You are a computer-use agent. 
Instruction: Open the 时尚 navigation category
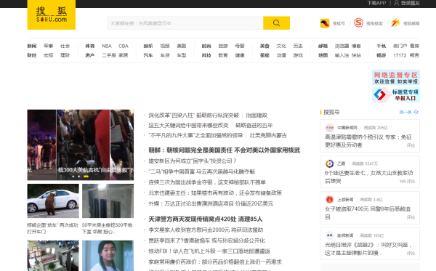[x=206, y=46]
